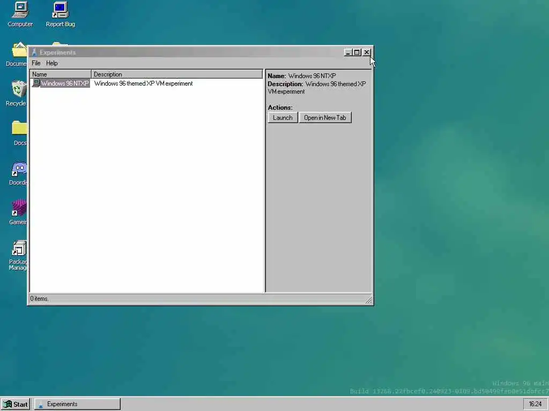Open the Help menu

click(x=52, y=63)
